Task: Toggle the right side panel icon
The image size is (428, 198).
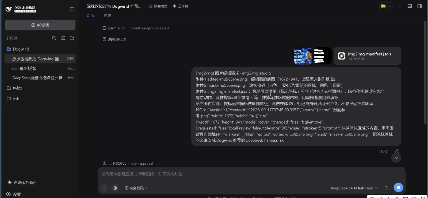Action: (x=419, y=6)
